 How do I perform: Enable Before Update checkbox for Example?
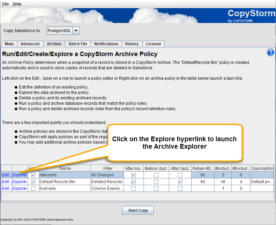click(x=156, y=189)
